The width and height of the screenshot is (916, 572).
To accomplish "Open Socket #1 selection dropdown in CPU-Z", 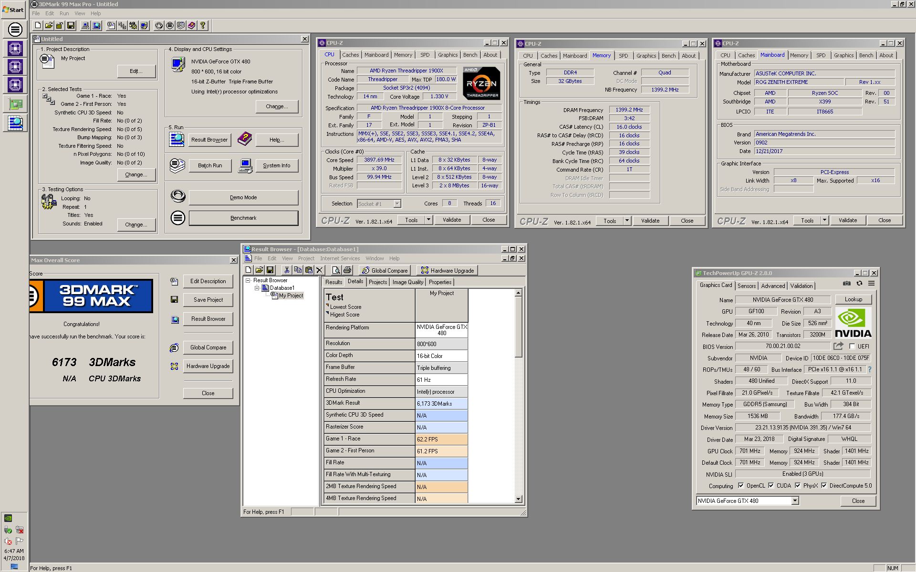I will pos(397,204).
